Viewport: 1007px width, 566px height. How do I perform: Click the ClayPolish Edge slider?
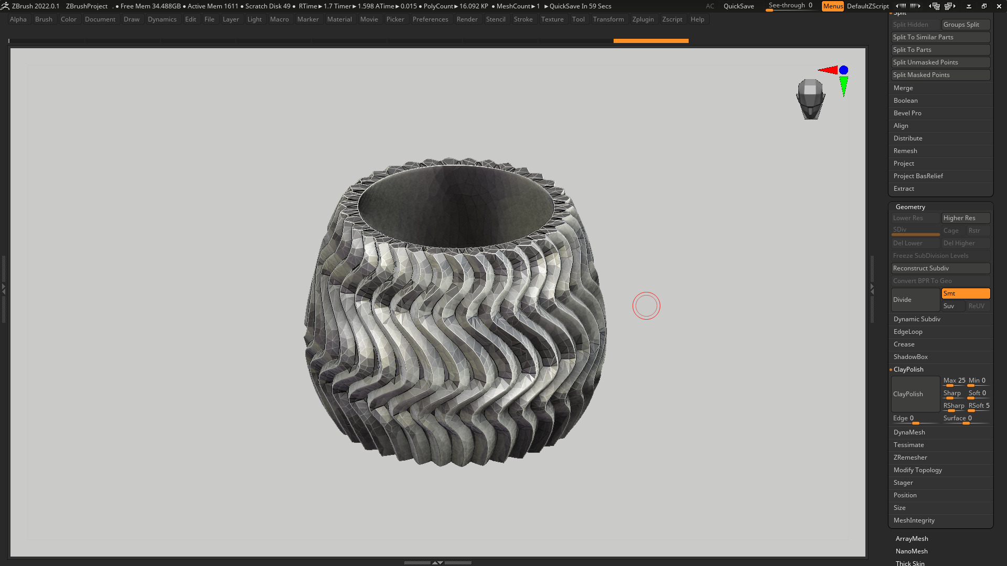(915, 419)
